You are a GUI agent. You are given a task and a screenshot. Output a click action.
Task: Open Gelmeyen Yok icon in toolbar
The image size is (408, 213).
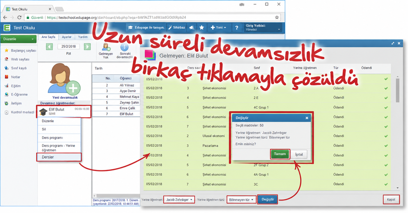pyautogui.click(x=106, y=51)
